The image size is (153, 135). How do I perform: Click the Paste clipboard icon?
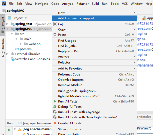(x=55, y=34)
